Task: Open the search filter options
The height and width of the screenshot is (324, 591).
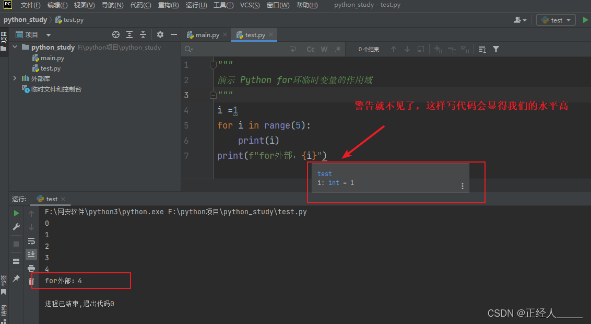Action: [x=496, y=50]
